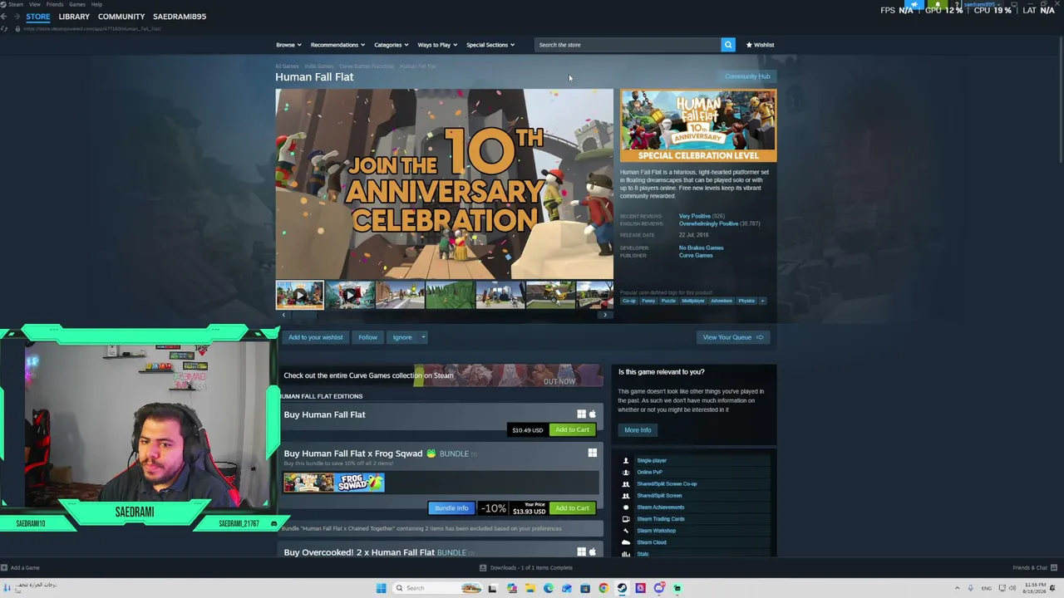Add the Frog Sqwad bundle to cart
This screenshot has width=1064, height=598.
pyautogui.click(x=572, y=507)
